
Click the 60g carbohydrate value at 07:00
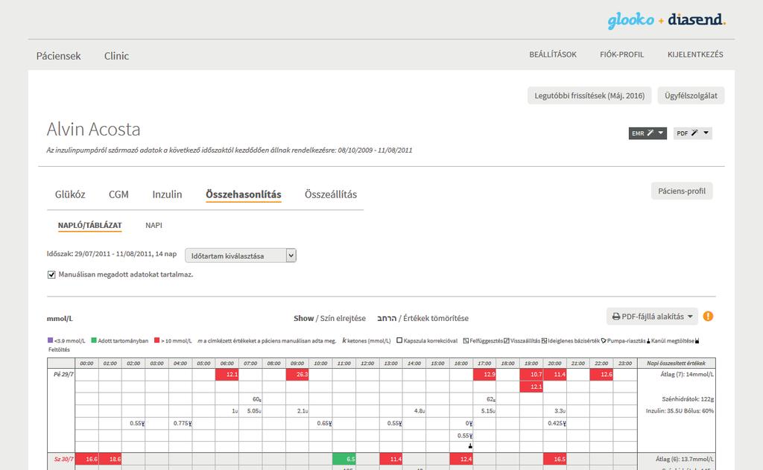click(257, 399)
